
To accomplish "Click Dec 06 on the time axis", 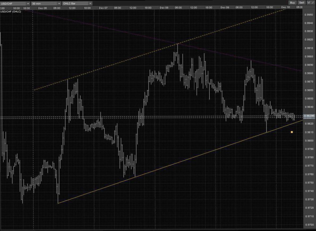I will (42, 8).
